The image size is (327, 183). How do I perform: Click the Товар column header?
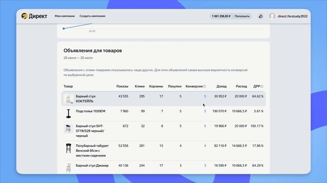click(68, 86)
